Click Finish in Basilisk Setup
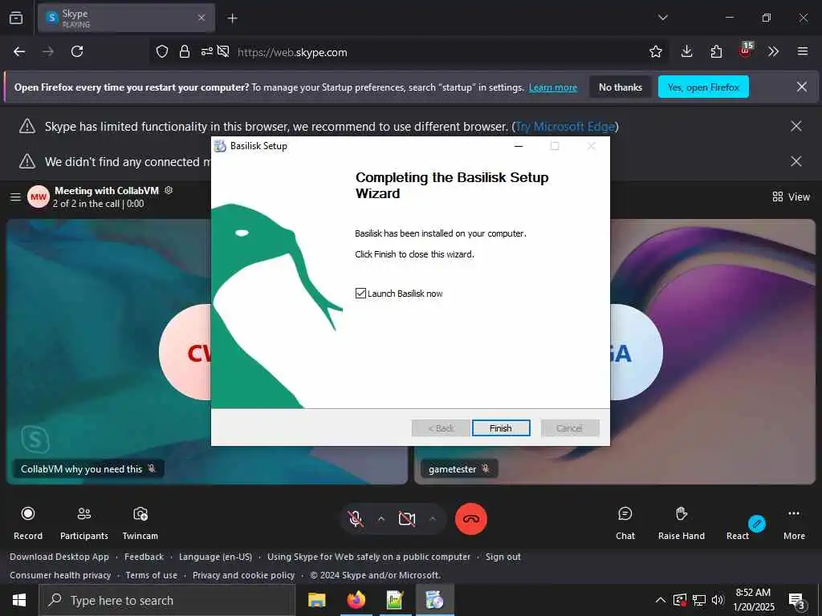Screen dimensions: 822x616 pos(501,428)
